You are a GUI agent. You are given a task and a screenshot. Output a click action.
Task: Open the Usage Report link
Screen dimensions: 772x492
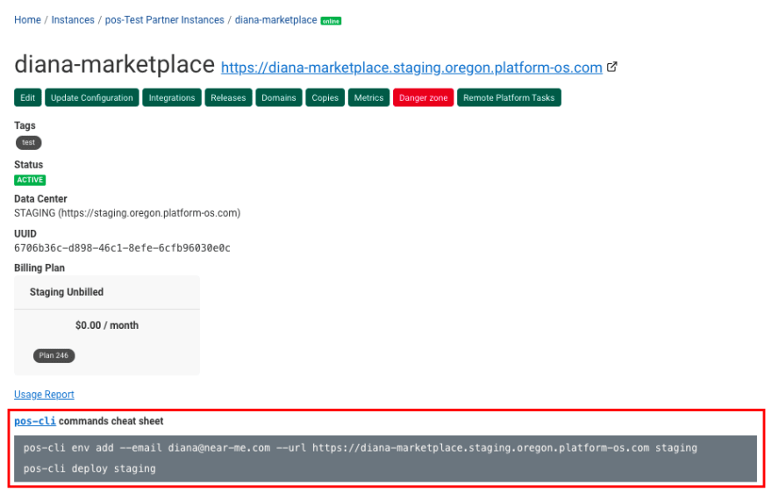[x=45, y=395]
